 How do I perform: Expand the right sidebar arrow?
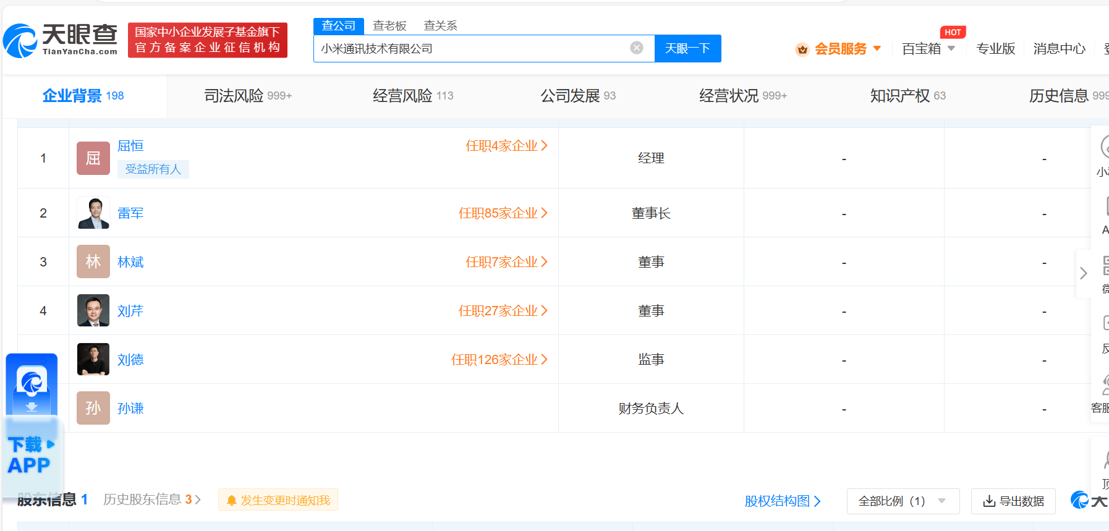tap(1083, 273)
